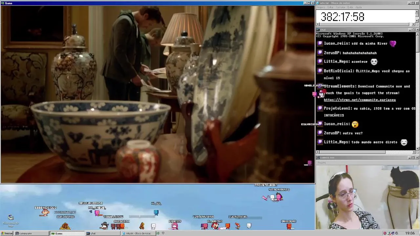Screen dimensions: 420x236
Task: Open the Arquivo menu in the info.txt window
Action: point(321,7)
